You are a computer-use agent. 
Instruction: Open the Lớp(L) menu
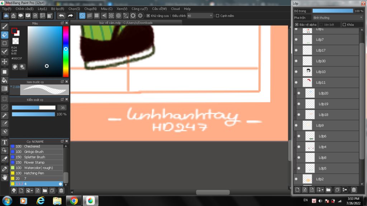pyautogui.click(x=42, y=9)
